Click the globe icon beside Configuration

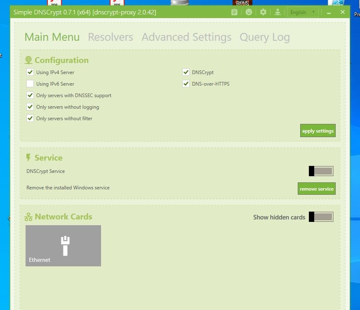28,60
